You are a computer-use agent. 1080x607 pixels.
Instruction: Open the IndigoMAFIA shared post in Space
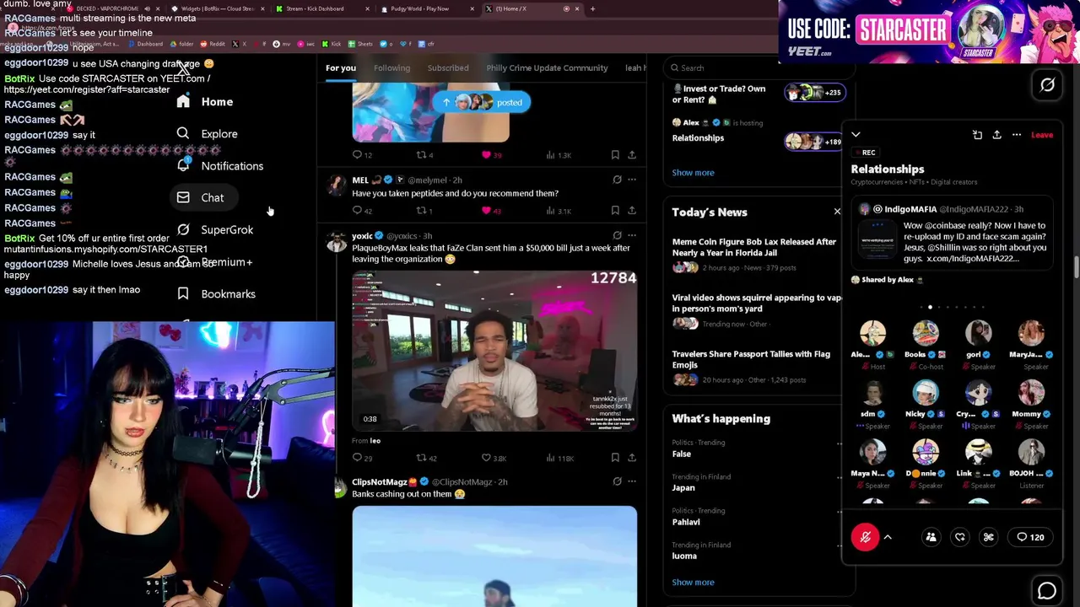951,234
